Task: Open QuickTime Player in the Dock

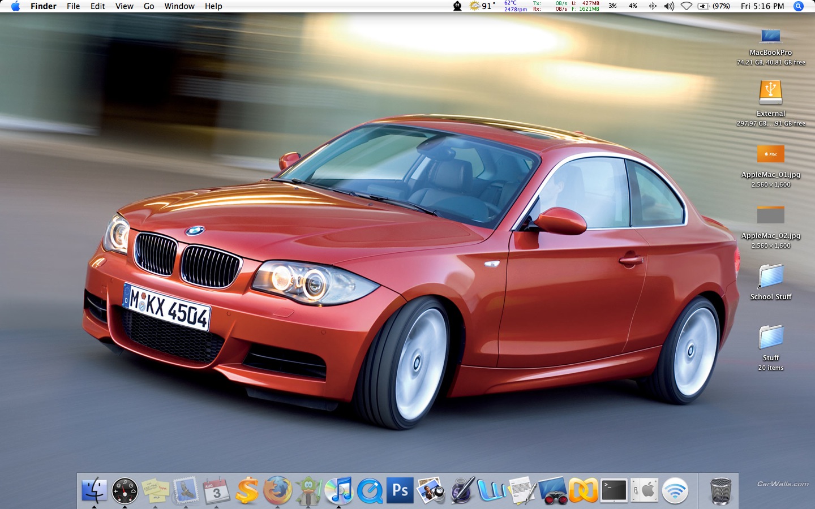Action: pos(370,490)
